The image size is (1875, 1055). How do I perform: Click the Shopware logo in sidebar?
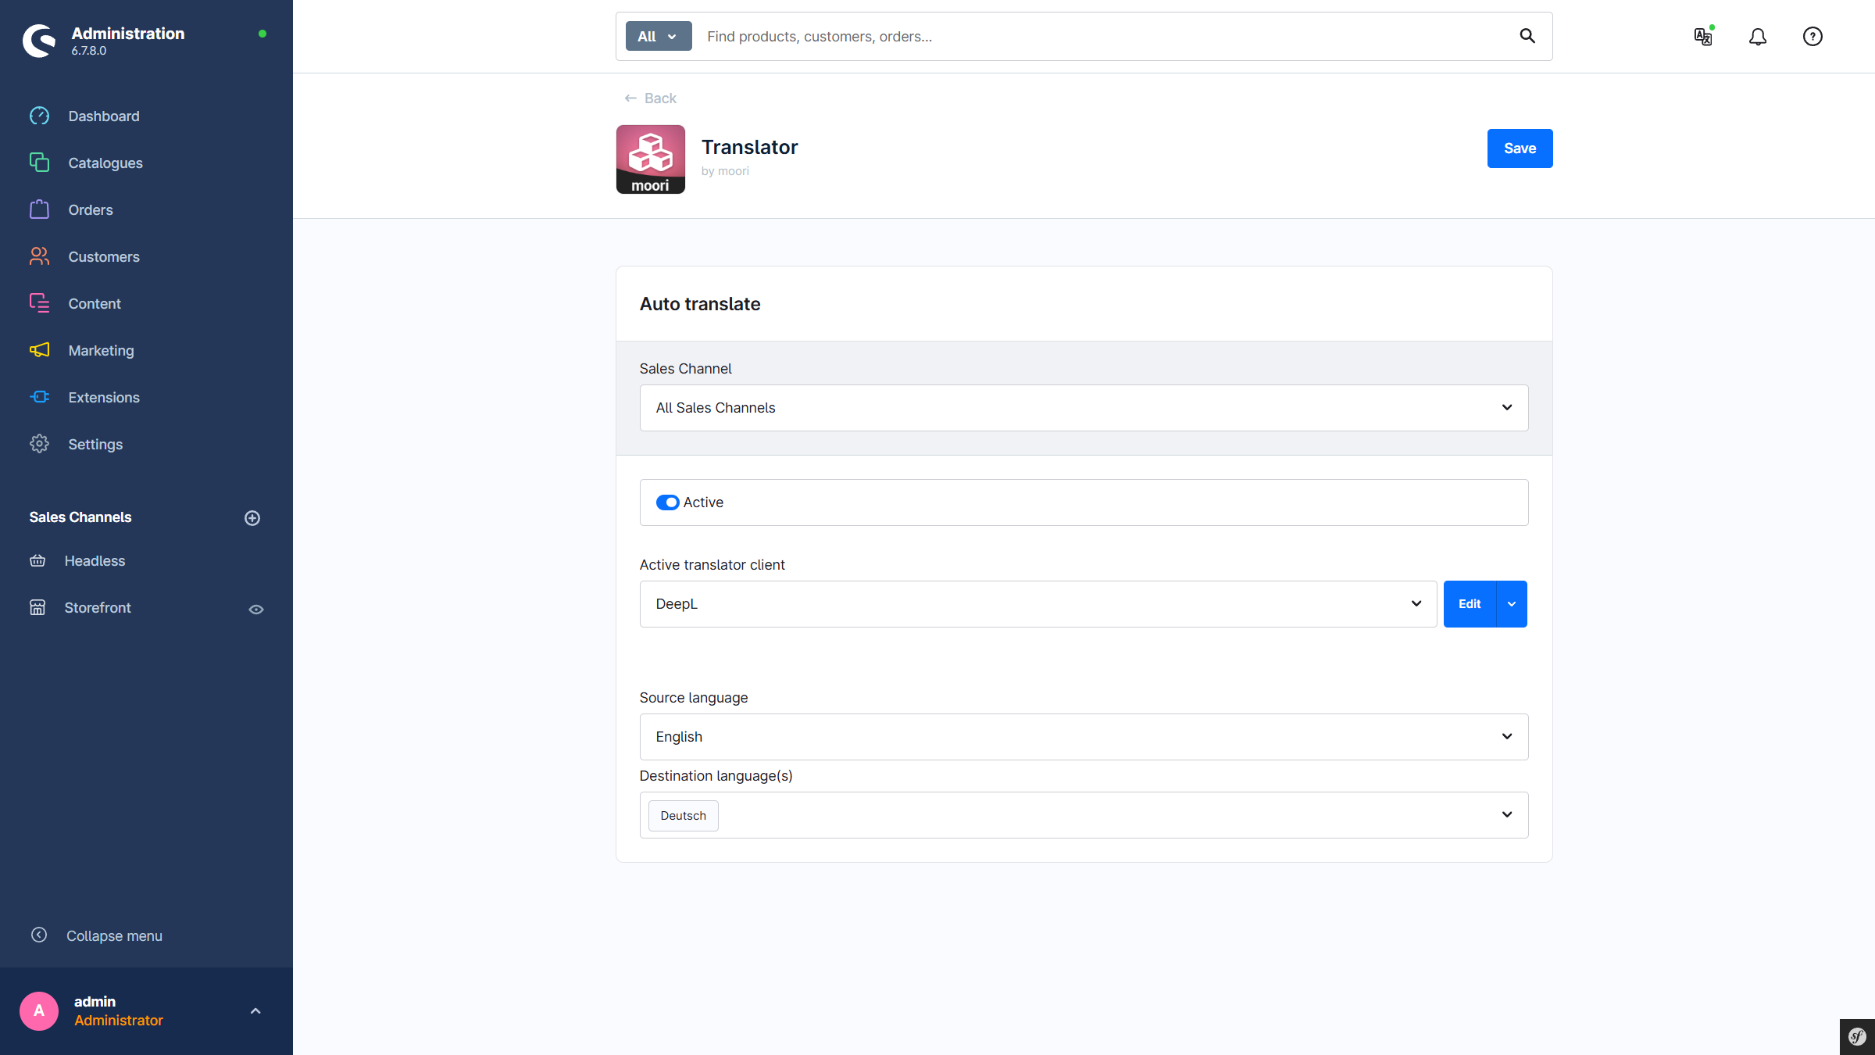(x=39, y=41)
